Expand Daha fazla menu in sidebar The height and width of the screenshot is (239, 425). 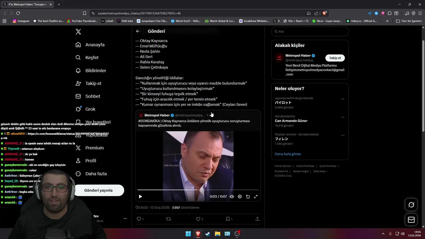click(91, 174)
